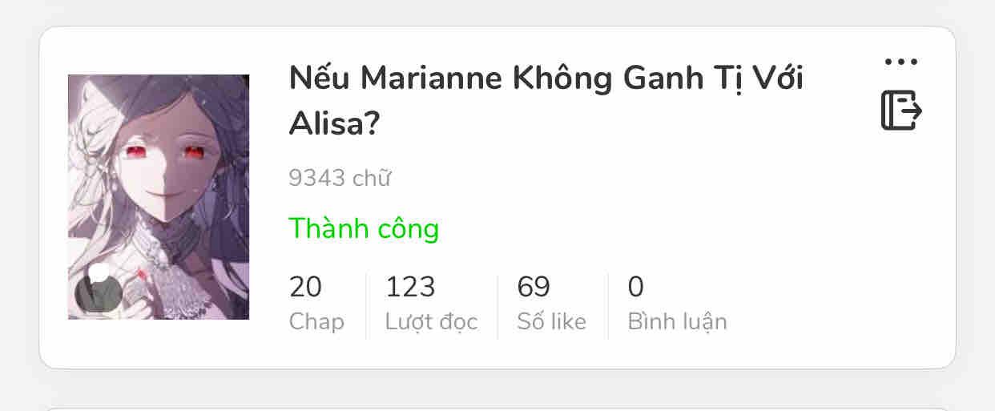This screenshot has height=411, width=995.
Task: Open the "Bình luận" comments label
Action: [x=677, y=321]
